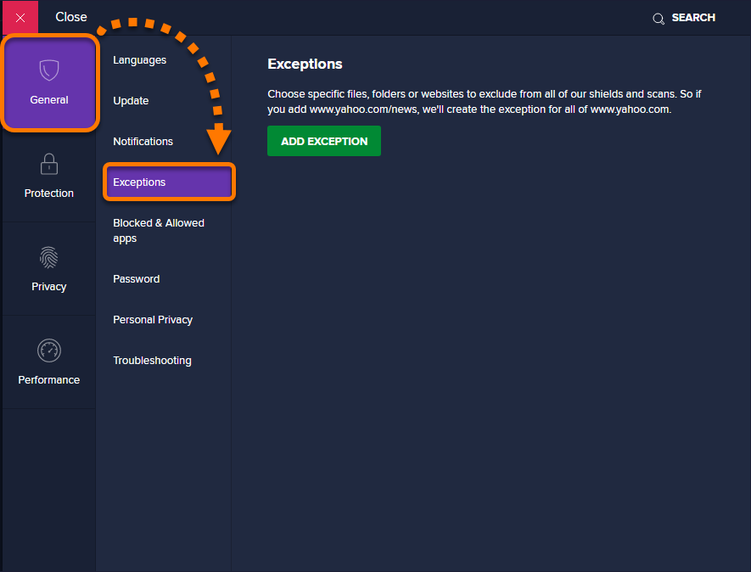Screen dimensions: 751x572
Task: Open the Troubleshooting section
Action: [152, 361]
